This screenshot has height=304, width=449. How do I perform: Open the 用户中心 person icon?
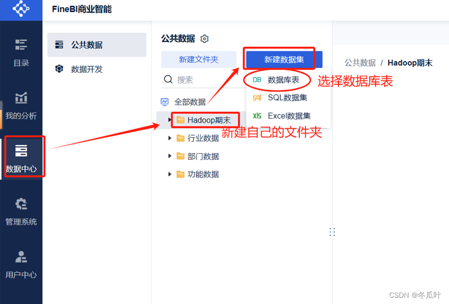(x=21, y=257)
